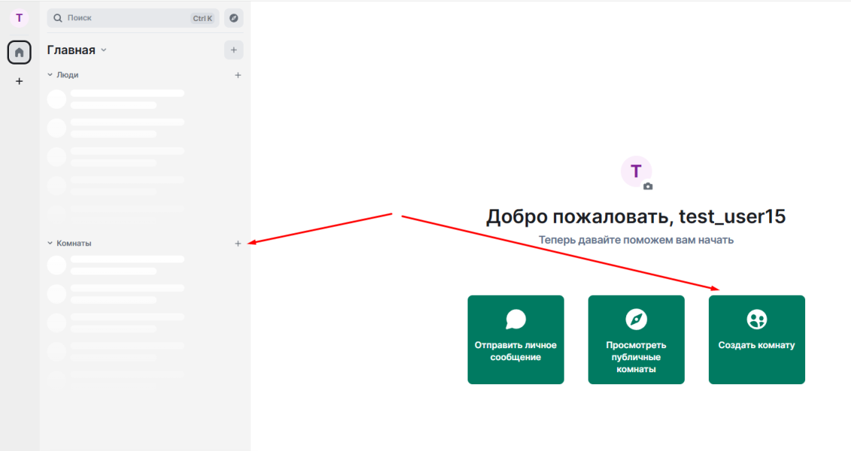Click the camera icon on the profile avatar
This screenshot has width=851, height=451.
[648, 186]
